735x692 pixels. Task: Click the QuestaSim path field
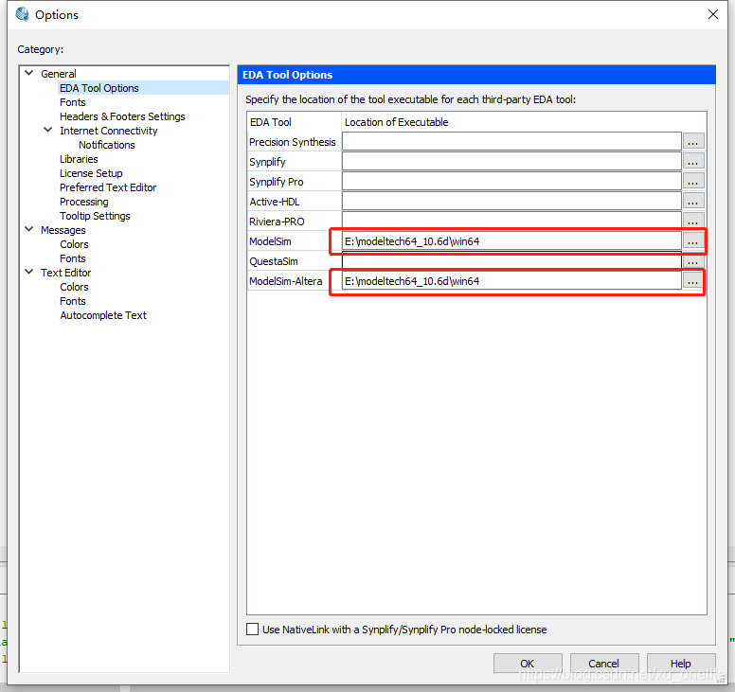click(x=511, y=261)
